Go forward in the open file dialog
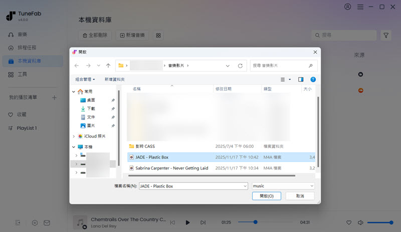Viewport: 401px width, 232px height. coord(88,65)
